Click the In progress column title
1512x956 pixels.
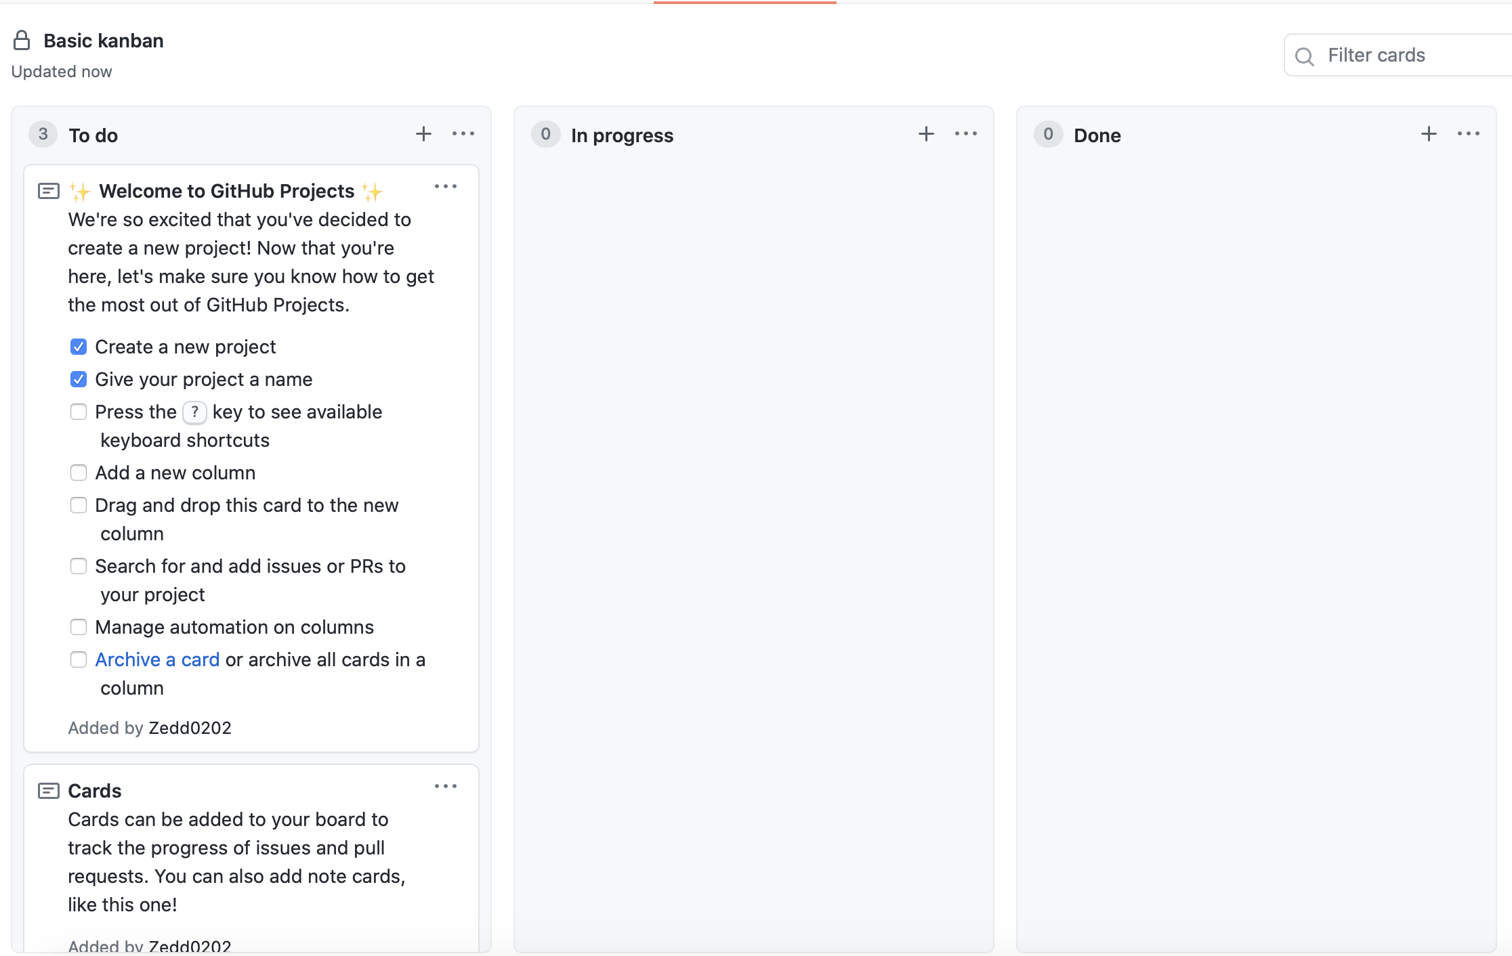point(622,135)
